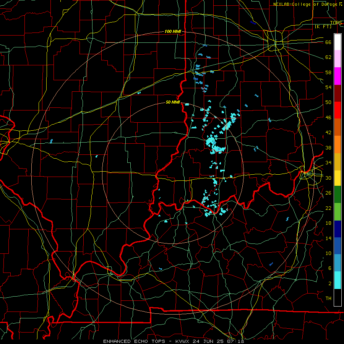This screenshot has width=344, height=344.
Task: Click the "2" scale value
Action: click(330, 284)
